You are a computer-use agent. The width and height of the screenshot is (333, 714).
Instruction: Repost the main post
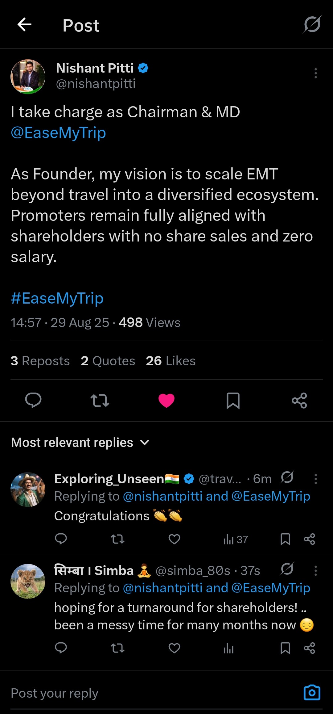[100, 401]
